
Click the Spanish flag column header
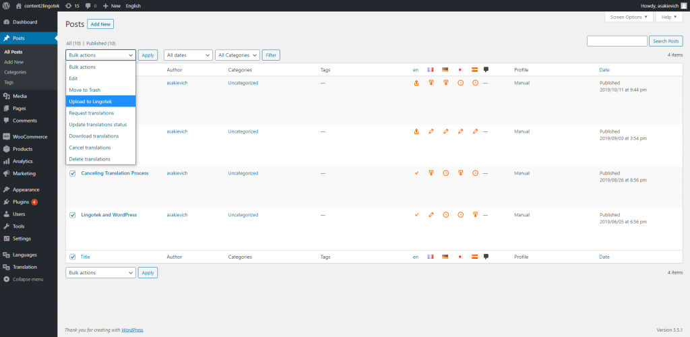[474, 69]
